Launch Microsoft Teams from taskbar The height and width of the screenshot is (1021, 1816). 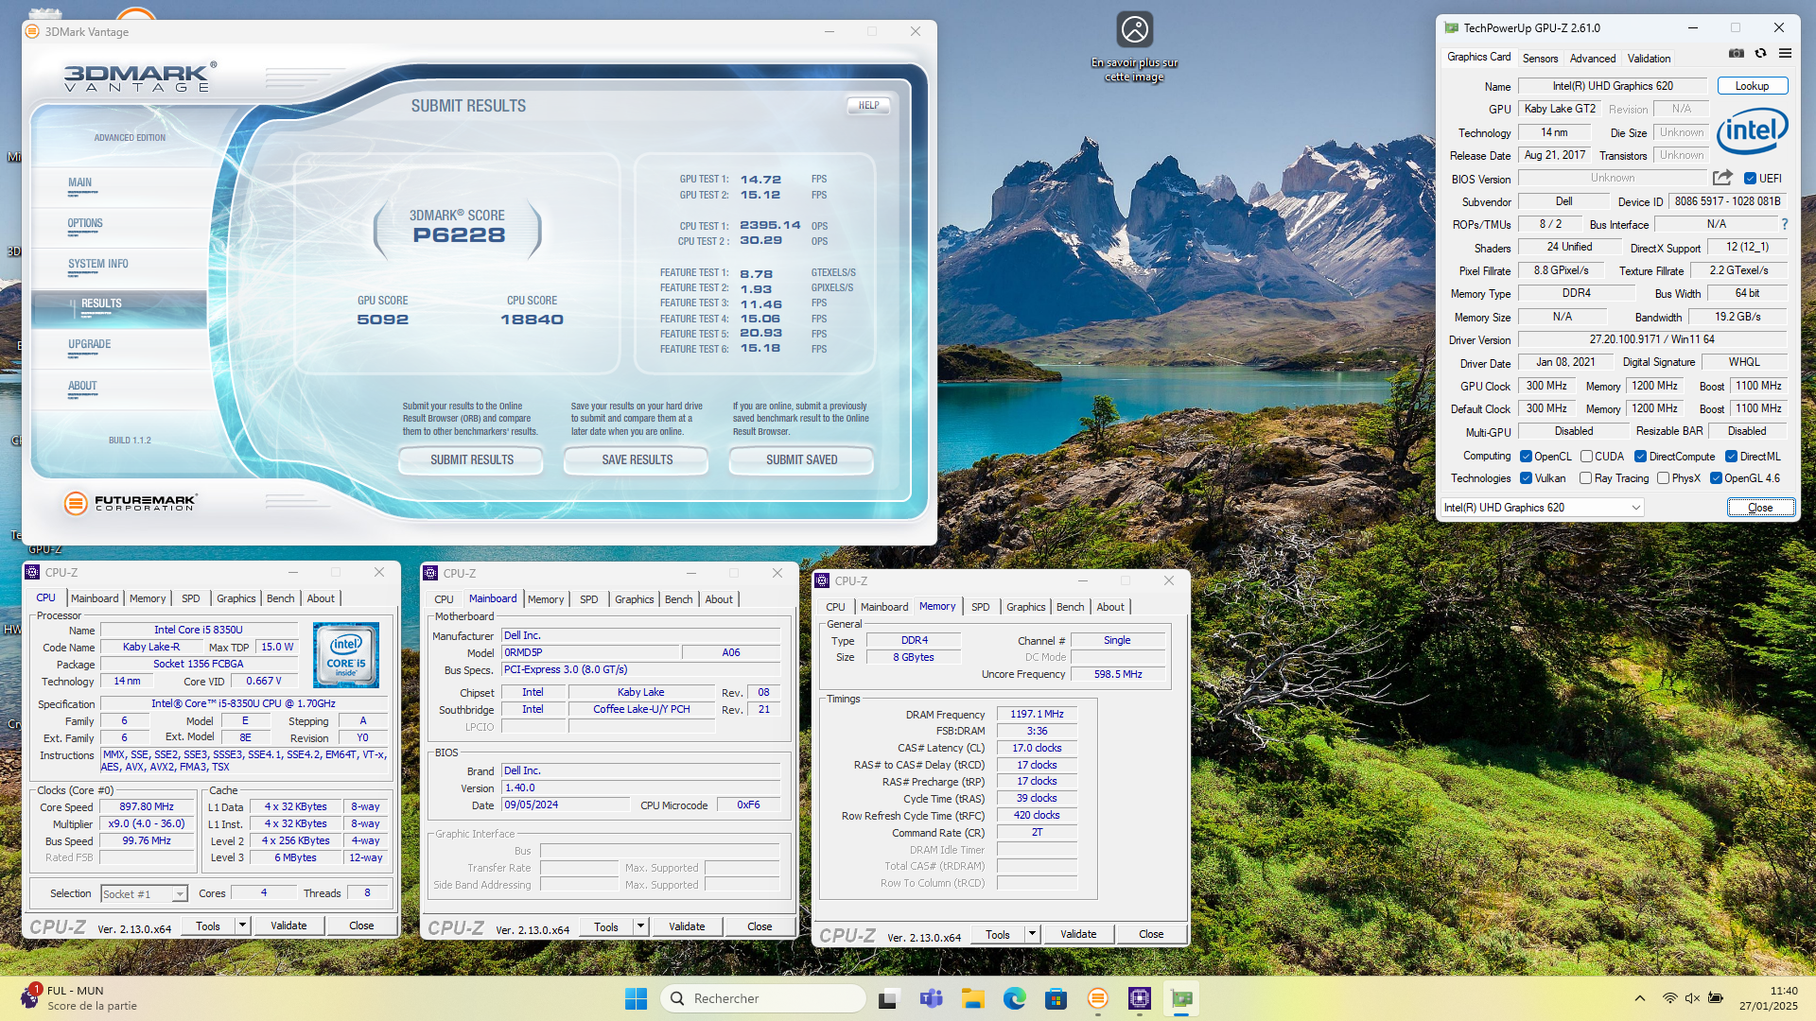932,998
